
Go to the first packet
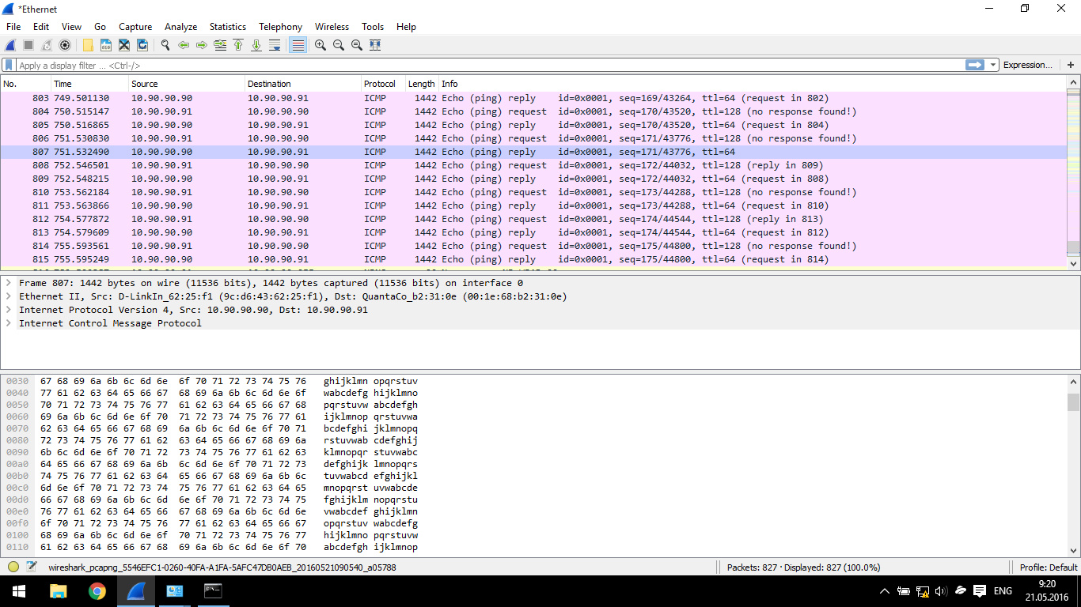coord(238,46)
